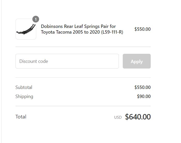The height and width of the screenshot is (143, 181).
Task: Click the Dobinsons Rear Leaf Springs title line
Action: pyautogui.click(x=78, y=26)
